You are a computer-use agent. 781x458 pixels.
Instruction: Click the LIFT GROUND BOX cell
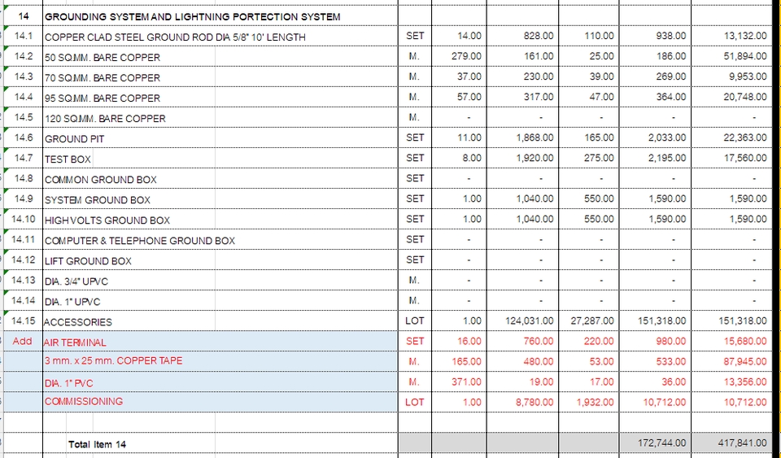220,261
